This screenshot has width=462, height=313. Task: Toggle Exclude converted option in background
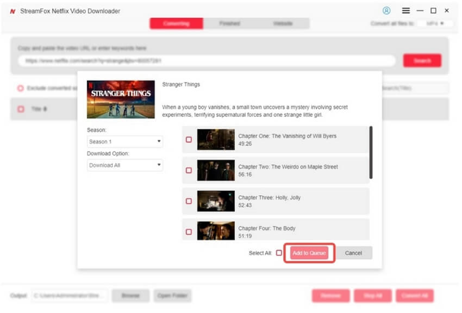point(20,88)
